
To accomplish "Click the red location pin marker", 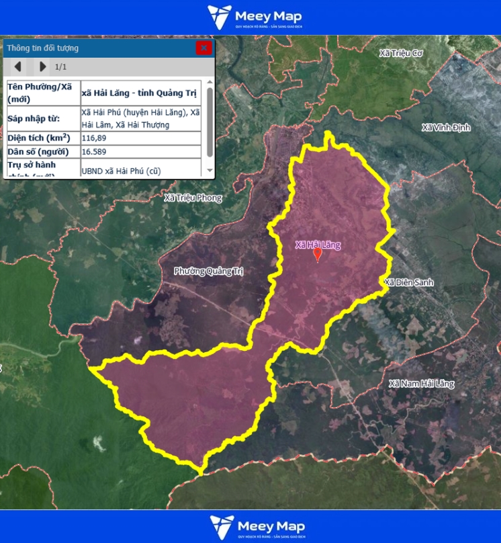I will point(318,255).
